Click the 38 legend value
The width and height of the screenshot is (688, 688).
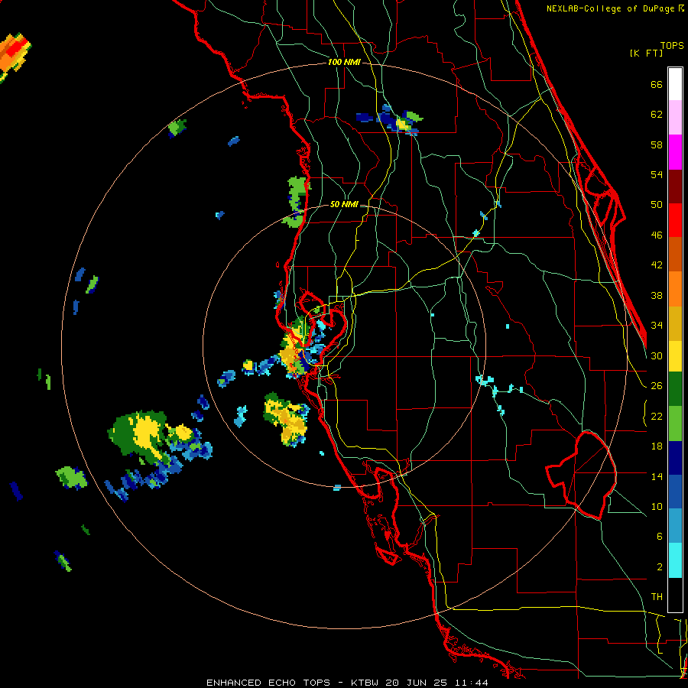point(657,295)
